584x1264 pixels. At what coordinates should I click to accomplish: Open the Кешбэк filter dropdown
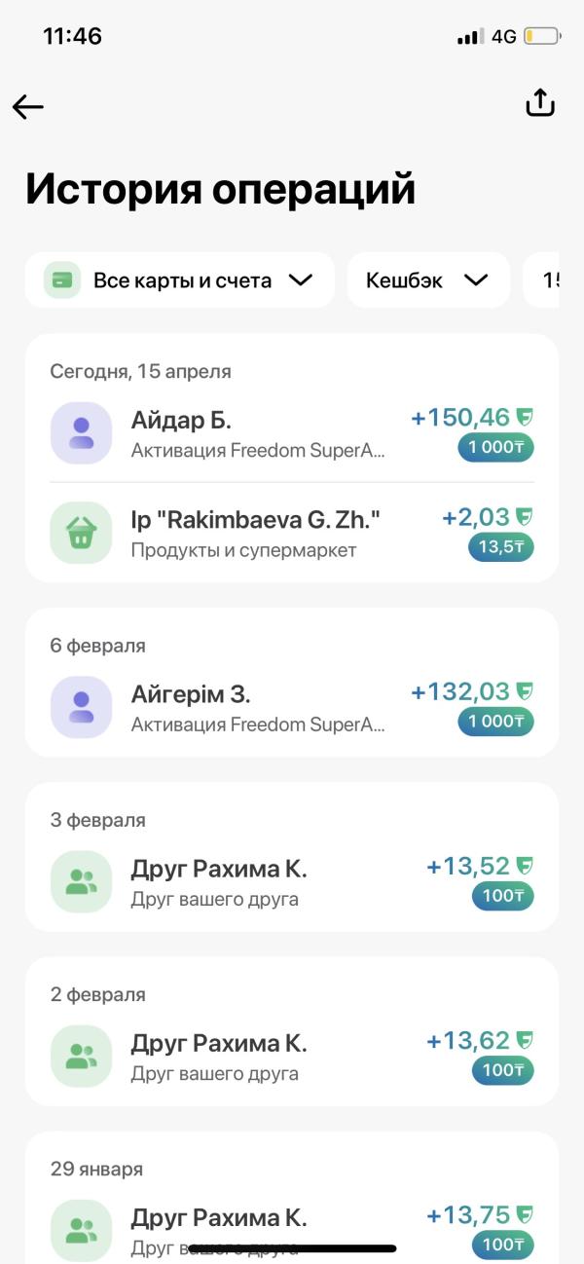click(428, 280)
